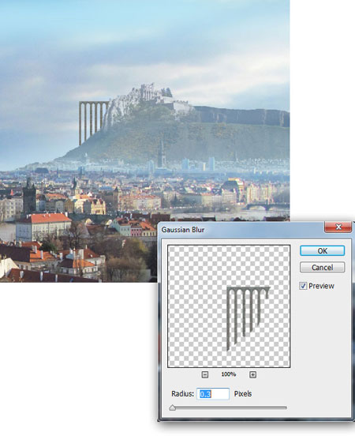The height and width of the screenshot is (436, 355).
Task: Click the Pixels unit label
Action: point(243,393)
